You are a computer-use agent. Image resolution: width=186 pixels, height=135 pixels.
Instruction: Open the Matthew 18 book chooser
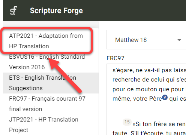(x=146, y=40)
